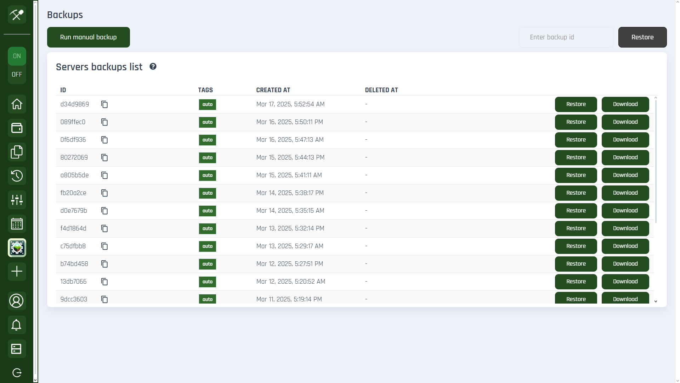
Task: Click the plus add icon in sidebar
Action: (x=17, y=272)
